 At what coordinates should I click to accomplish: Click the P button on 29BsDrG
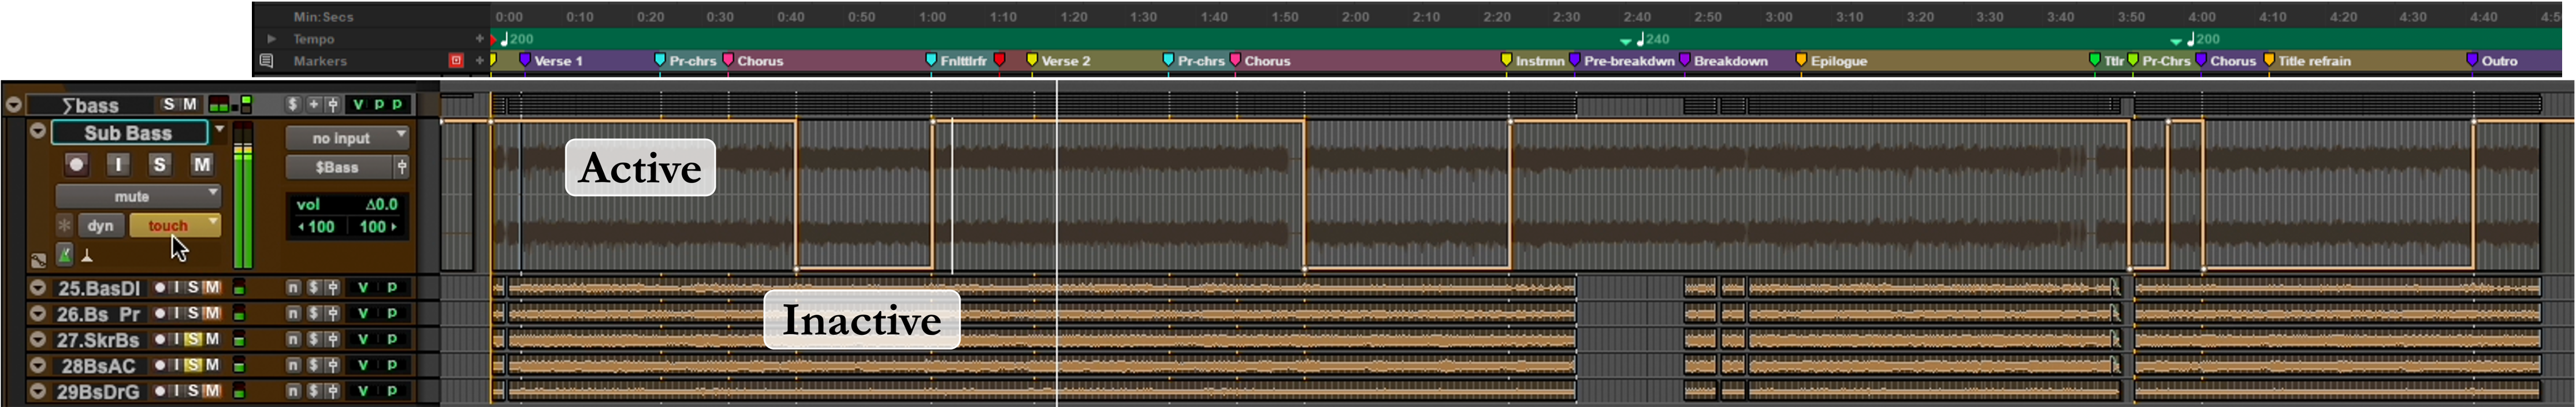(x=392, y=391)
